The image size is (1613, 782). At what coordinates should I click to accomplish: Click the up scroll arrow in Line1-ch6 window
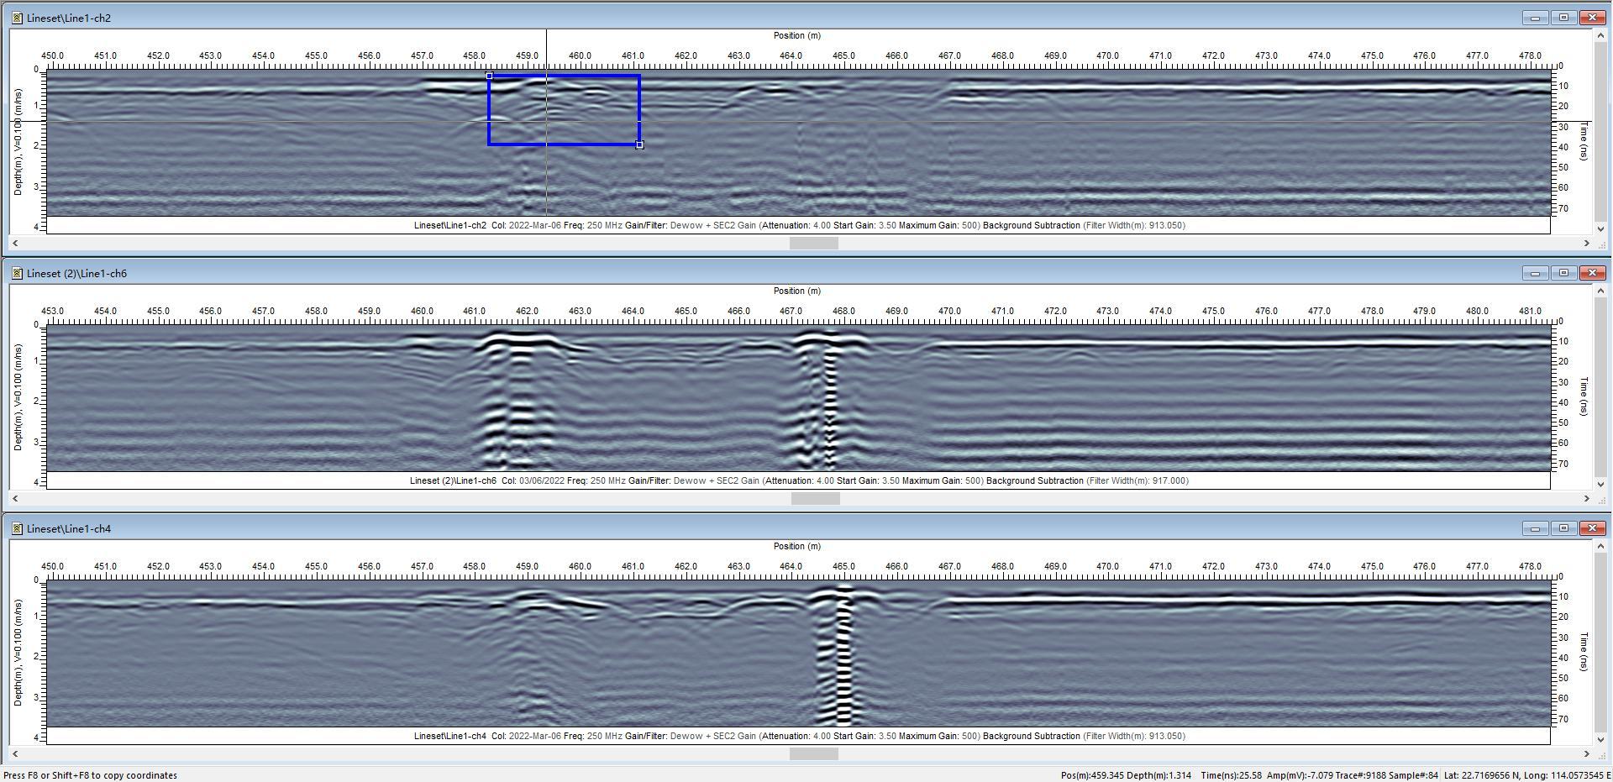coord(1600,291)
